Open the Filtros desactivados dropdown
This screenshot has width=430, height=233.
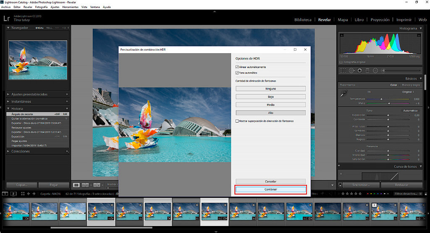click(x=409, y=194)
